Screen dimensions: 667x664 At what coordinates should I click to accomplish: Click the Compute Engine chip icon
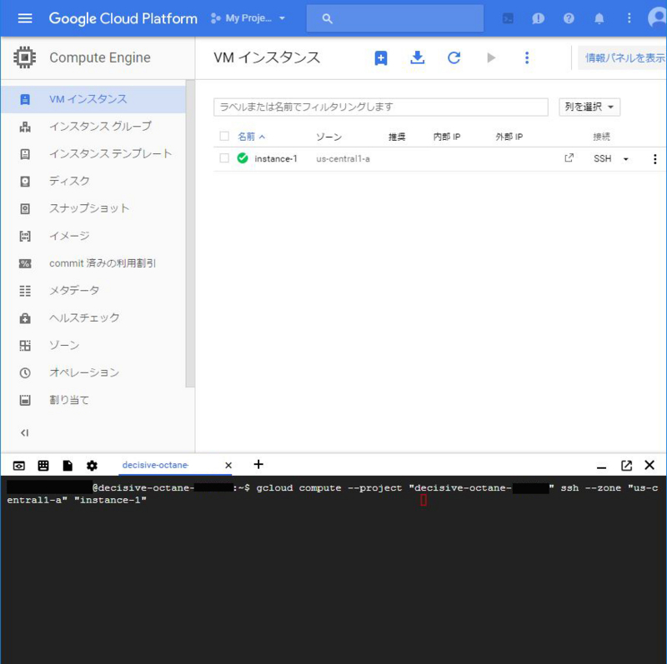click(25, 57)
